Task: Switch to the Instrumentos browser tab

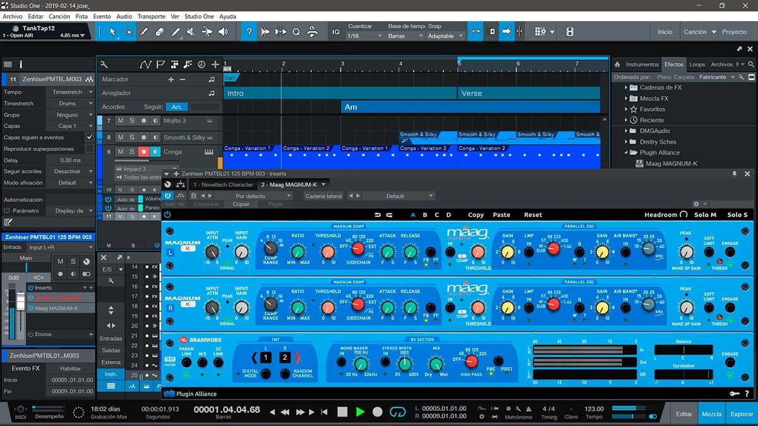Action: [642, 64]
